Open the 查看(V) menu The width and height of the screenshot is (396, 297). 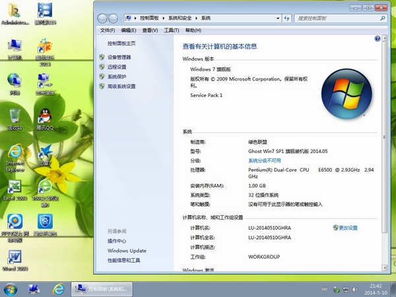(150, 30)
